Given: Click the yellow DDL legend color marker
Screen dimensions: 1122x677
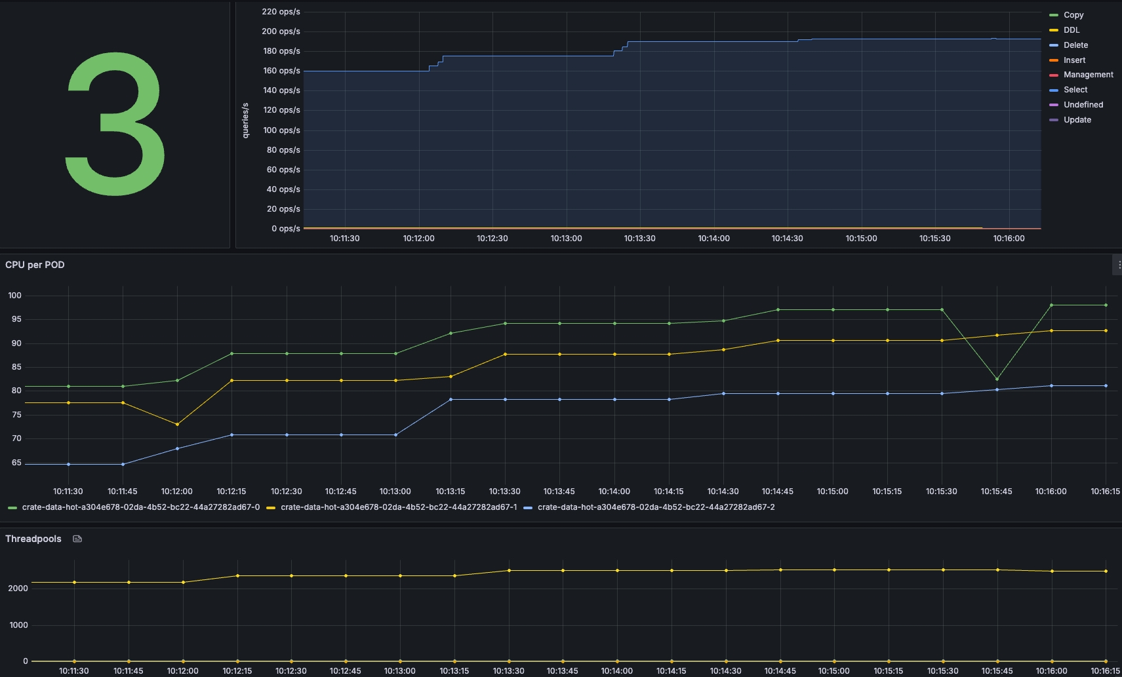Looking at the screenshot, I should [1053, 30].
